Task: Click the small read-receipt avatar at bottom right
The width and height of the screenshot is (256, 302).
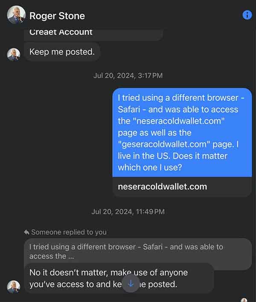Action: pos(244,300)
